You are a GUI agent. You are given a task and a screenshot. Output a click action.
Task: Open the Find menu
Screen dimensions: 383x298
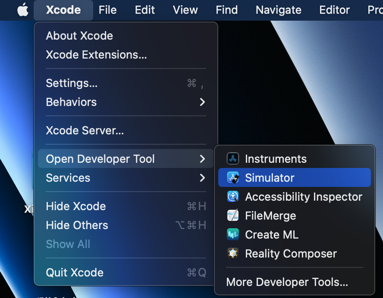(227, 10)
